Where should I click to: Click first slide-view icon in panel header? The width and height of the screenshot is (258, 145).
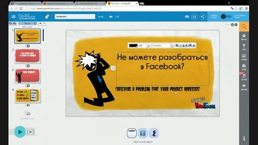click(10, 23)
